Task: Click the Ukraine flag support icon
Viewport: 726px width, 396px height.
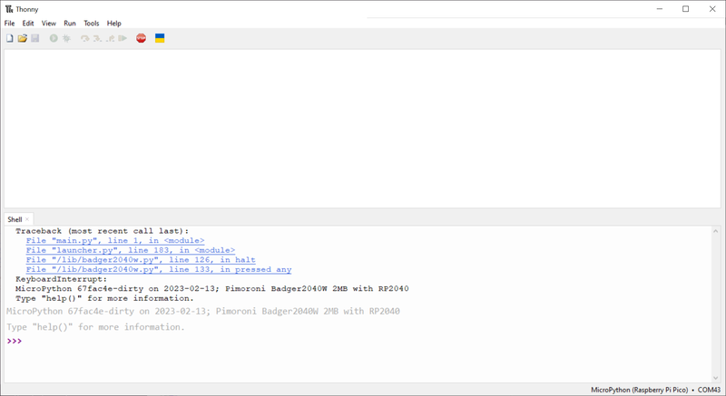Action: pyautogui.click(x=160, y=38)
